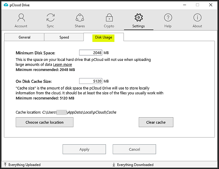
Task: Click the Everything Uploaded status text
Action: point(24,165)
